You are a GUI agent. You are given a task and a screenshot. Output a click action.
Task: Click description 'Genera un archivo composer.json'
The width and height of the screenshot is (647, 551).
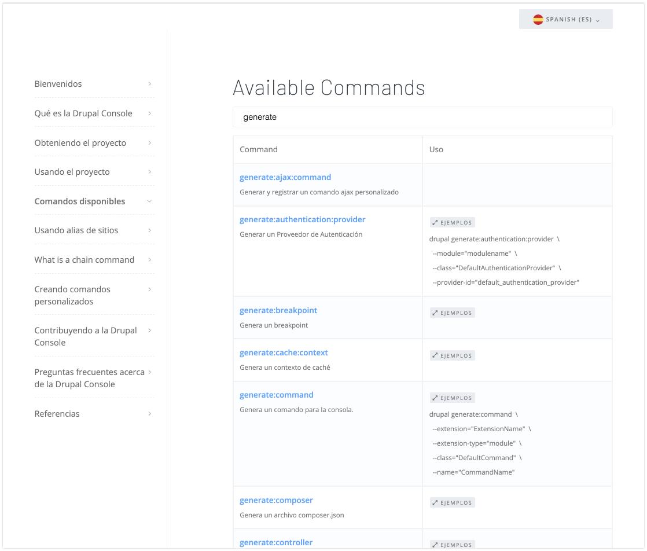point(292,515)
